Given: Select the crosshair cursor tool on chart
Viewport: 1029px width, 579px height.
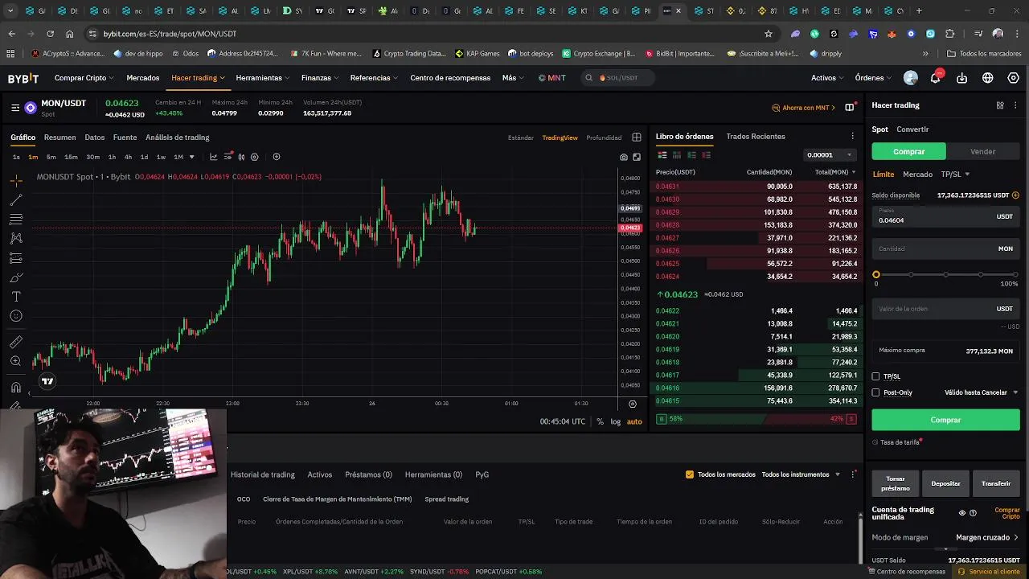Looking at the screenshot, I should point(16,180).
